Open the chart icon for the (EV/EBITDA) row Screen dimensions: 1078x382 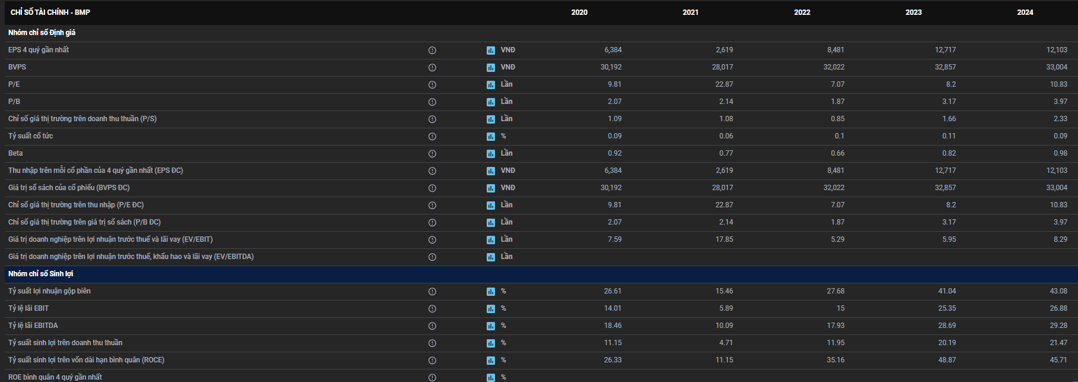click(491, 257)
